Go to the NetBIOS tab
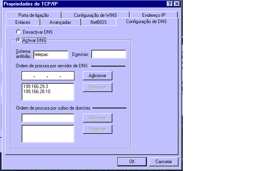This screenshot has height=171, width=274. [98, 22]
